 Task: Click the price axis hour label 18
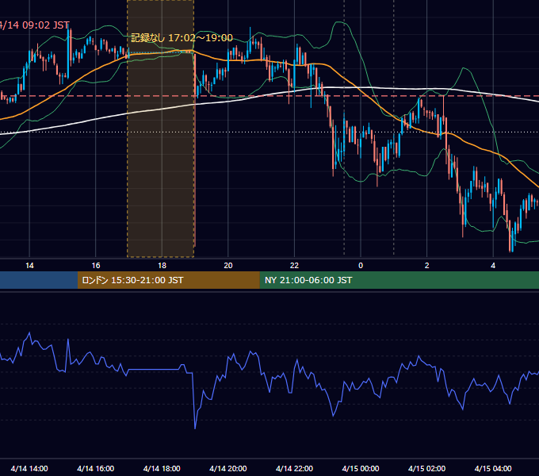pyautogui.click(x=162, y=266)
